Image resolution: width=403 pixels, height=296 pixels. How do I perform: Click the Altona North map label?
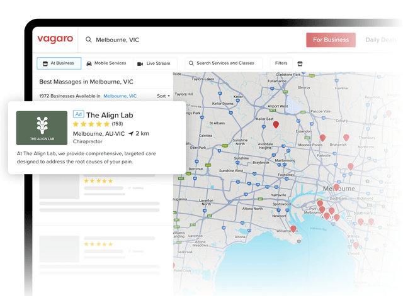(253, 209)
